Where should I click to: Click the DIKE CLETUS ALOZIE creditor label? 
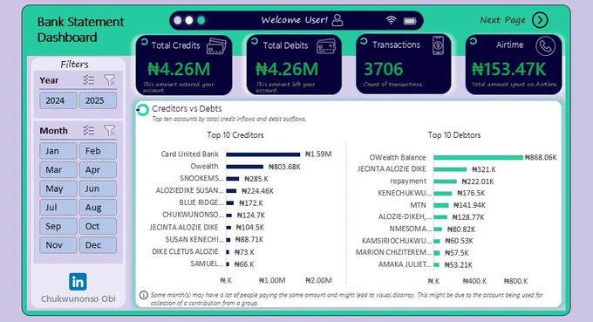[185, 251]
